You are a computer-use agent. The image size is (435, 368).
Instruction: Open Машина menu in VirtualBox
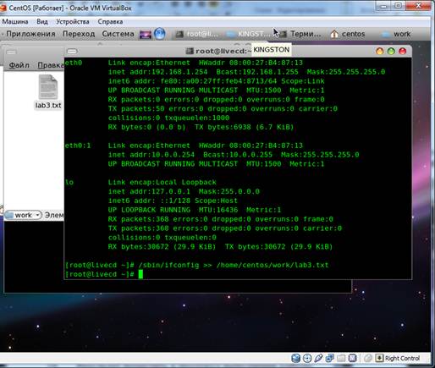15,22
